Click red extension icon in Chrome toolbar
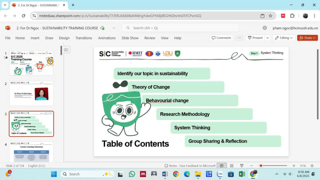Image resolution: width=320 pixels, height=180 pixels. [283, 16]
